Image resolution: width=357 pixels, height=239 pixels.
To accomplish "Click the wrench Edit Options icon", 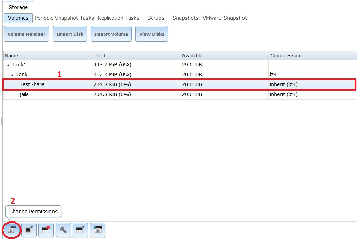I will pos(63,230).
